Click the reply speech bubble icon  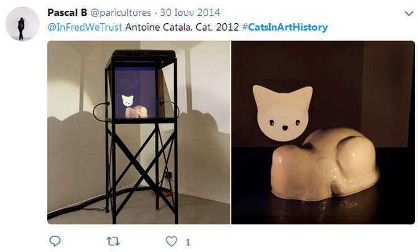[x=55, y=241]
